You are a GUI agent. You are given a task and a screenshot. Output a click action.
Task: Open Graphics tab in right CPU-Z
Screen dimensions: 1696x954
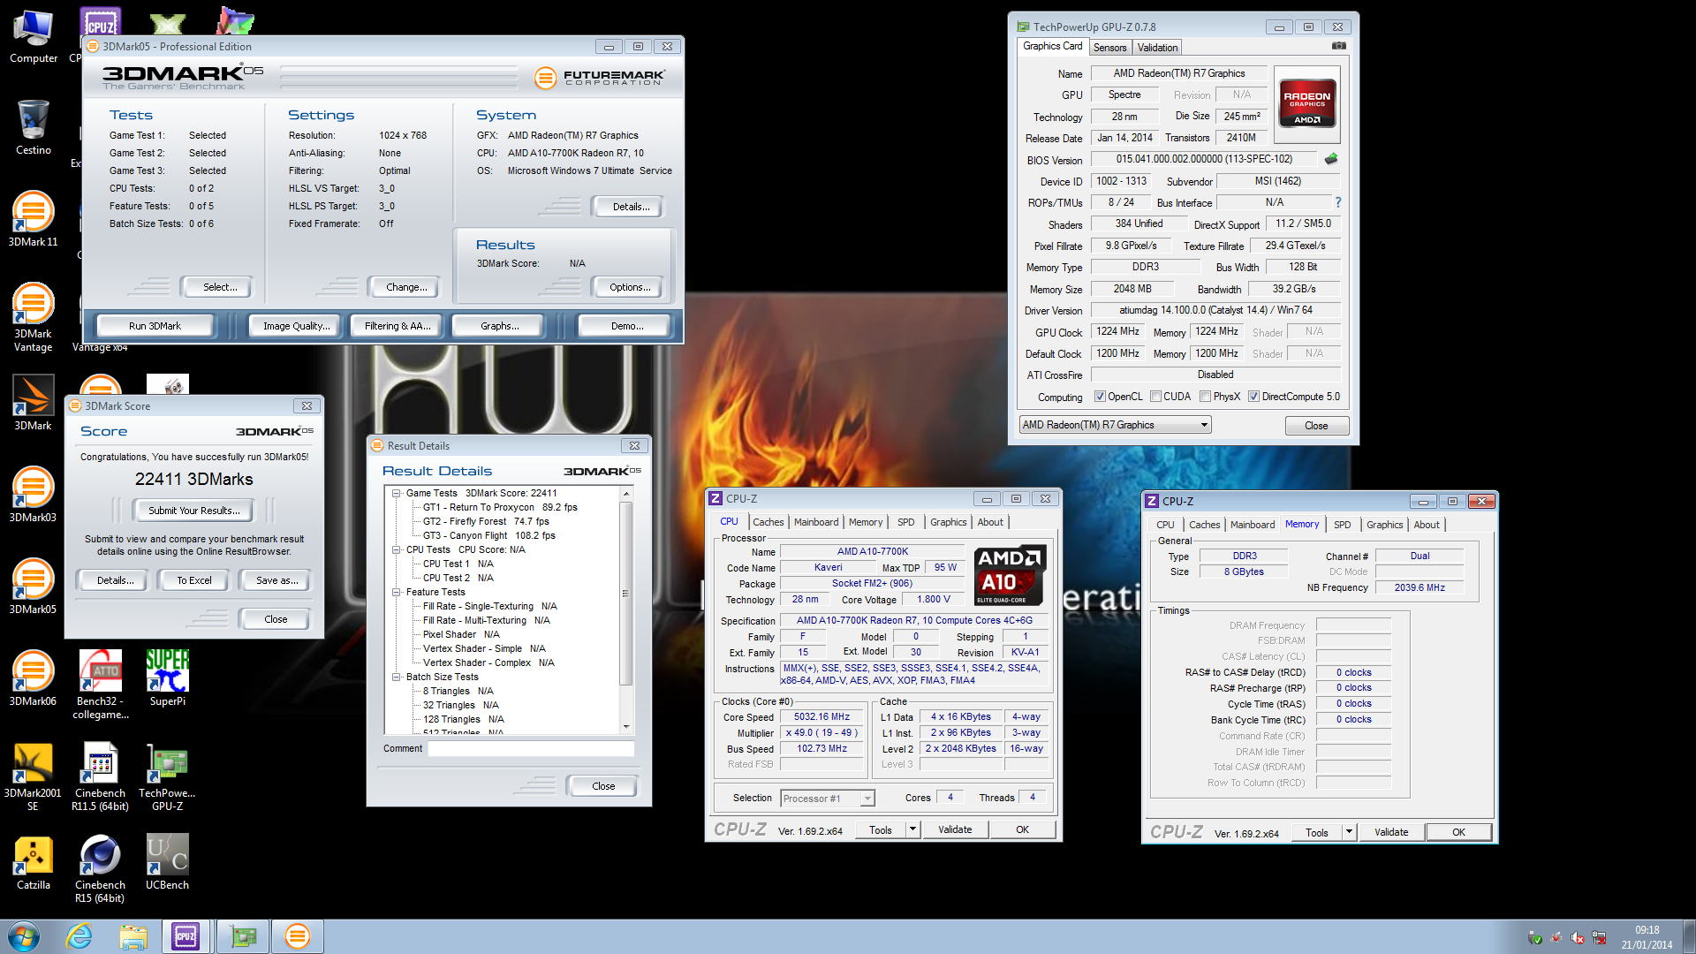click(x=1384, y=525)
